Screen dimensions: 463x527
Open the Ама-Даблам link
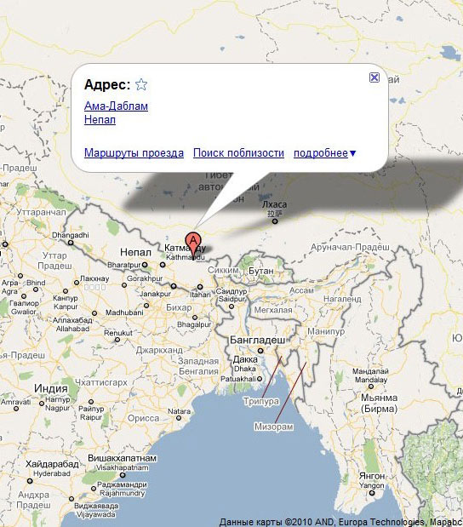coord(116,106)
